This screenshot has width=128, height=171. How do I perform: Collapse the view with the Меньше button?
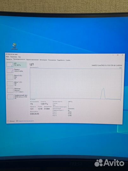(x=11, y=121)
